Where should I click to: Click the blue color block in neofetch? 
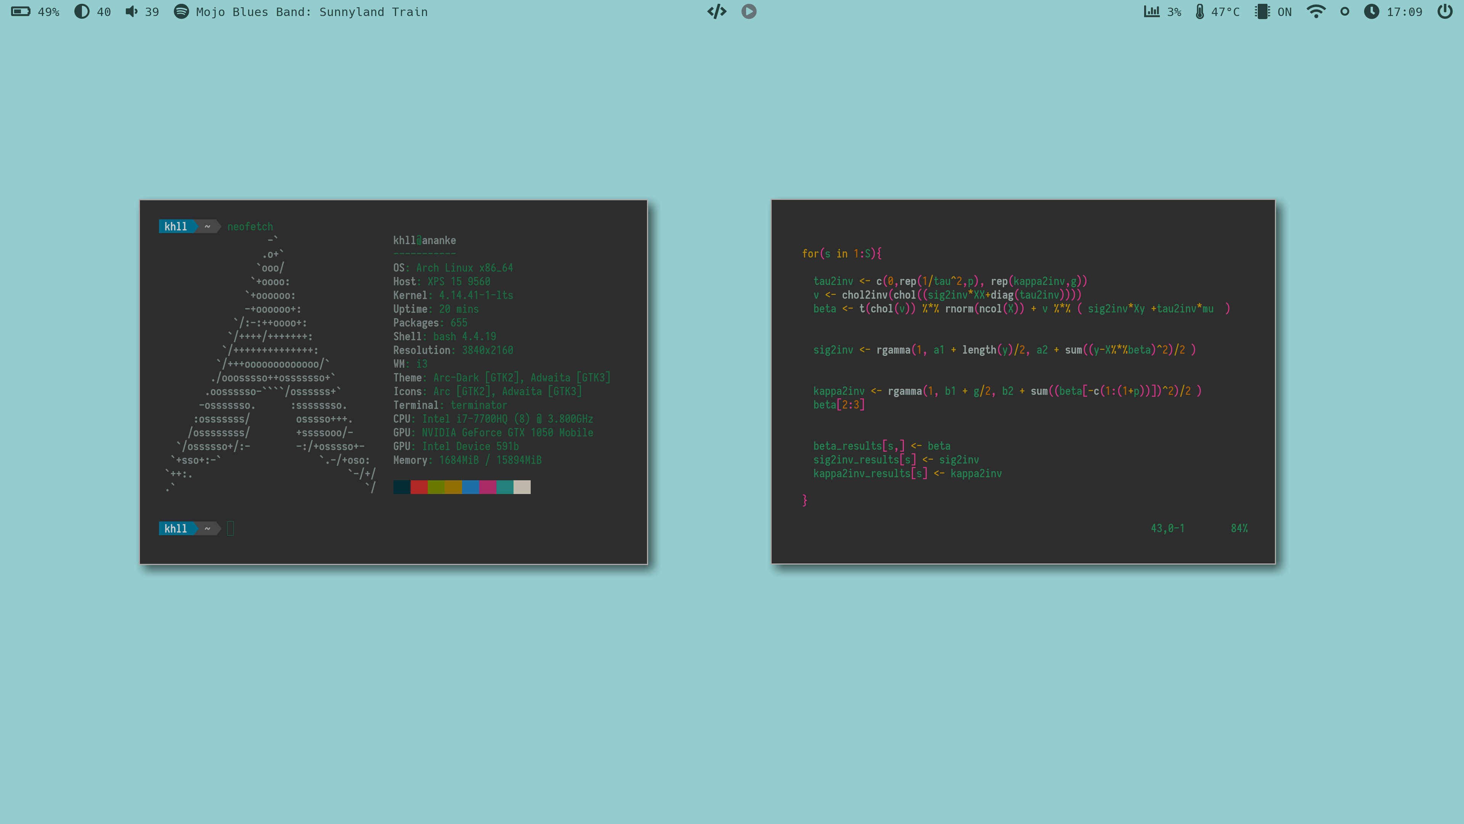(x=470, y=487)
